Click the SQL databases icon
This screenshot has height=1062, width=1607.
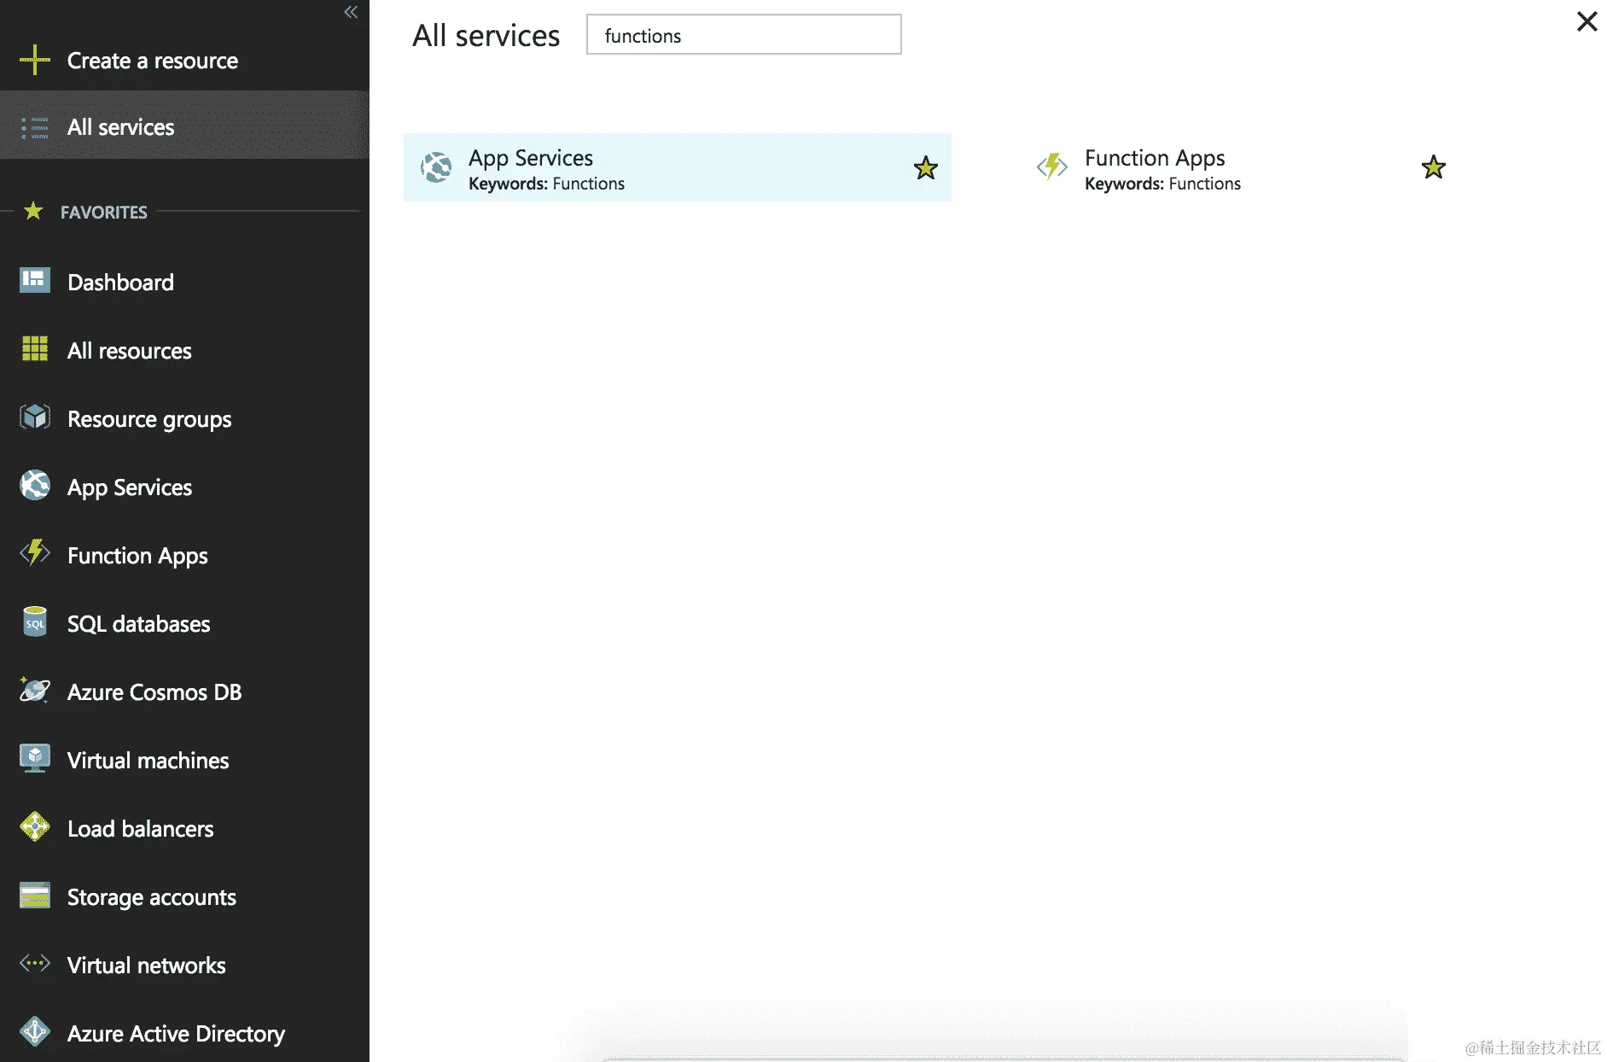click(x=35, y=622)
